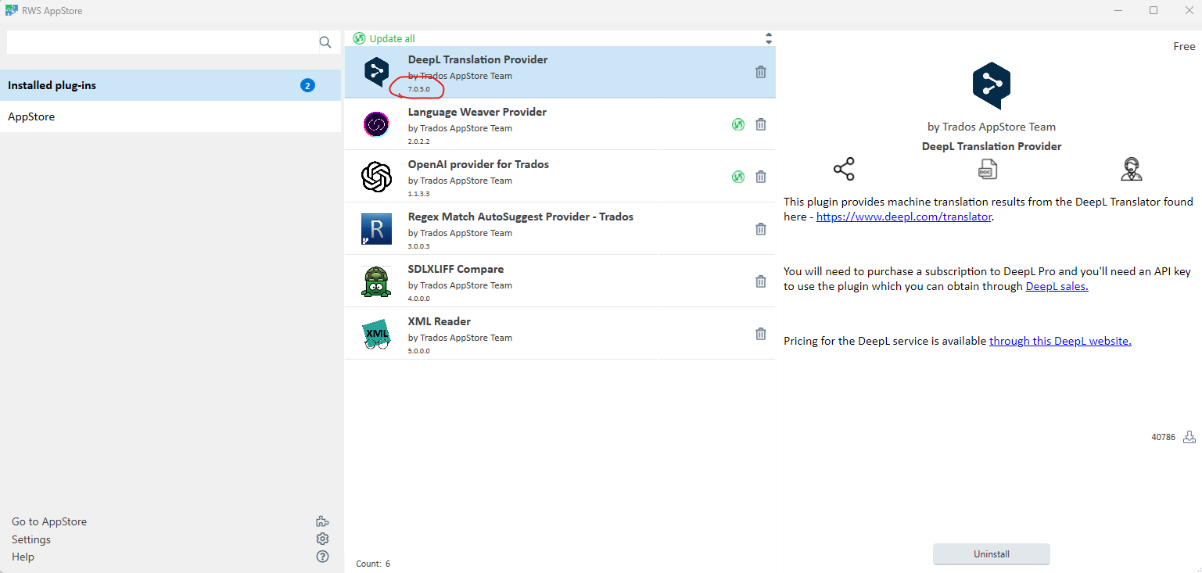Viewport: 1202px width, 573px height.
Task: Select DeepL Translation Provider logo in list
Action: pyautogui.click(x=376, y=72)
